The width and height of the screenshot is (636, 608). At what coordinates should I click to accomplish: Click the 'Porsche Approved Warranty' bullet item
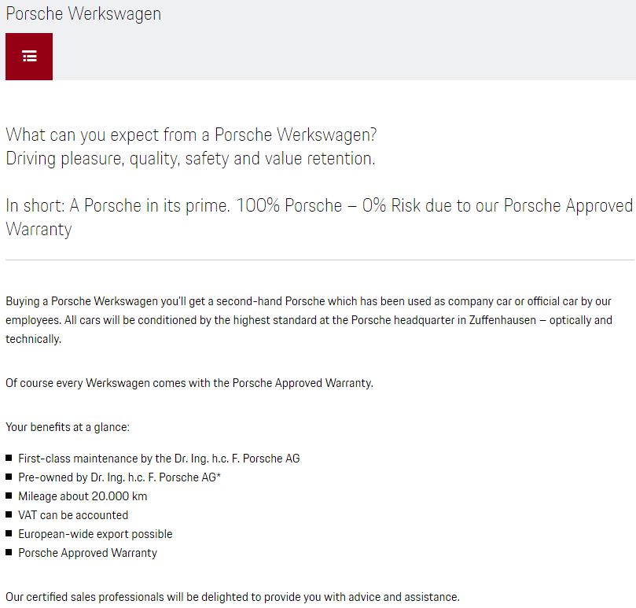[x=87, y=553]
